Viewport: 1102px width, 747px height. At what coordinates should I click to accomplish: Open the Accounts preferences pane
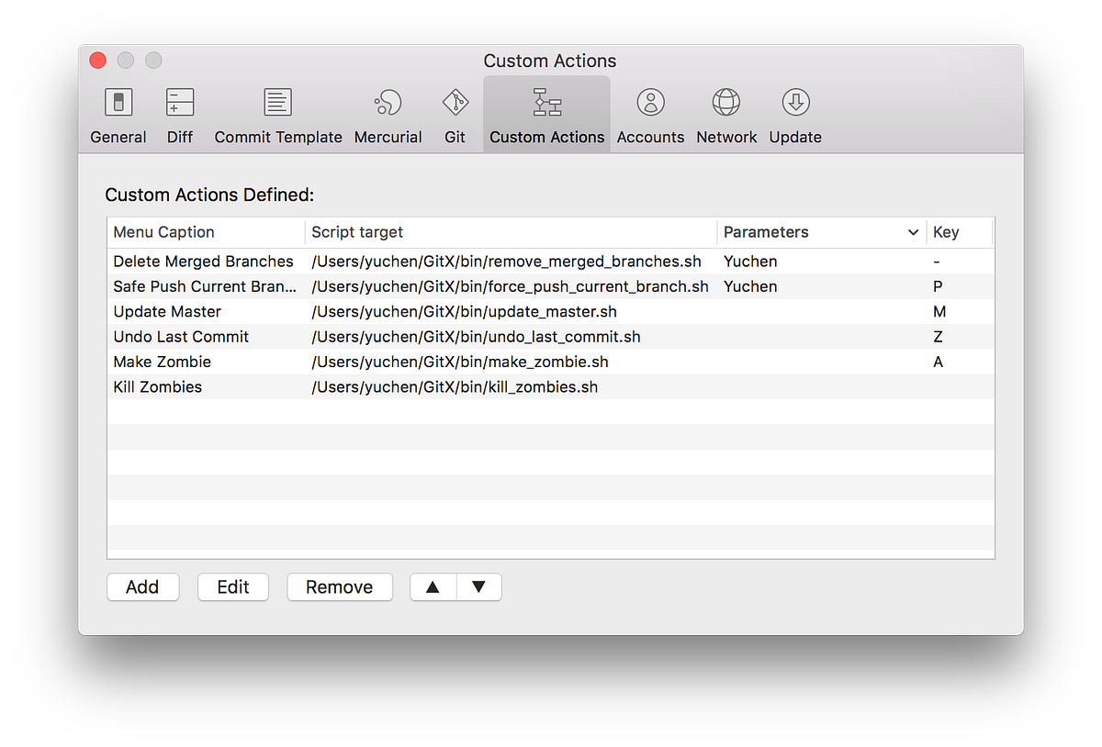650,114
